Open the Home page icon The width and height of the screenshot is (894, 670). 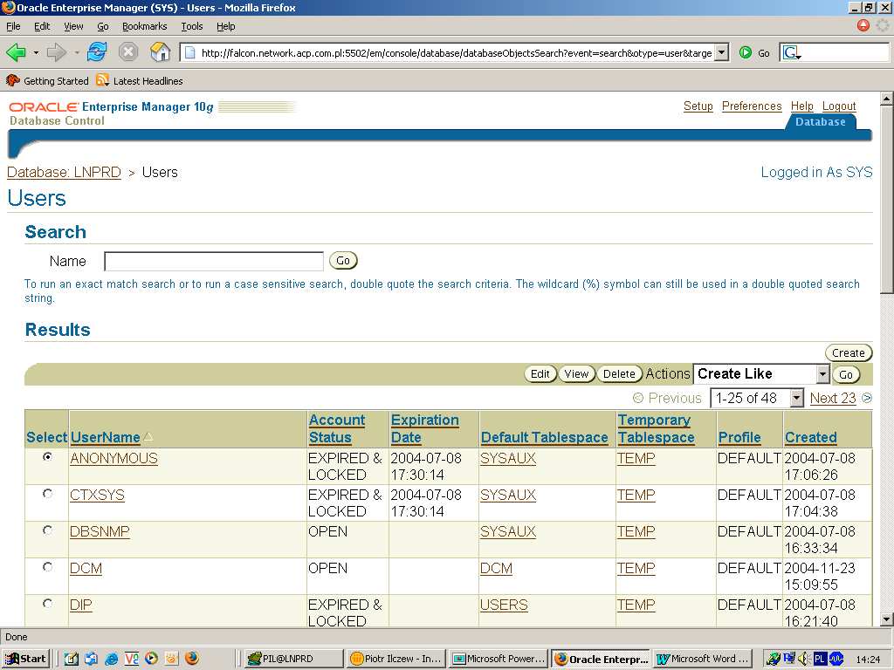pos(161,52)
